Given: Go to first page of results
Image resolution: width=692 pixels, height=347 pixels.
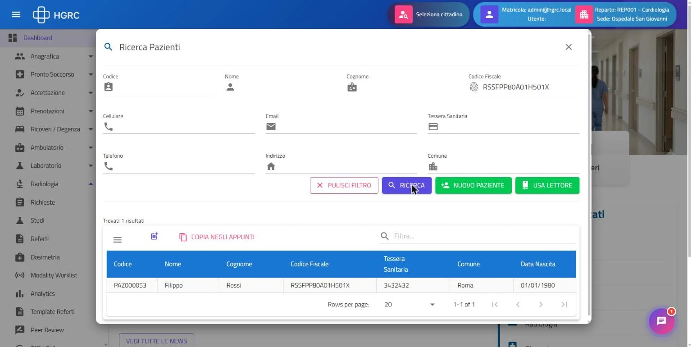Looking at the screenshot, I should click(495, 305).
